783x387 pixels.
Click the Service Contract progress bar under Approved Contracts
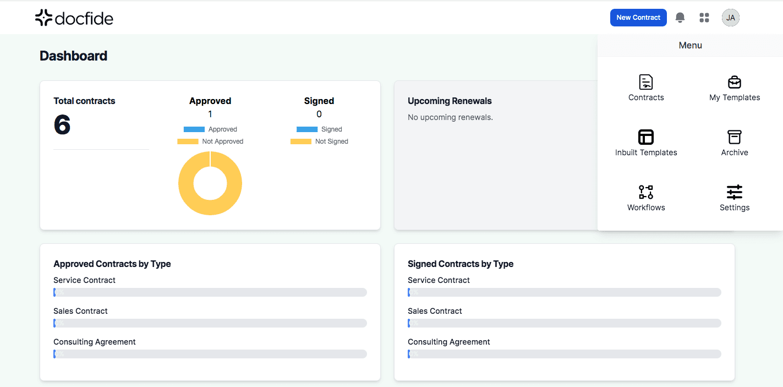pos(210,292)
